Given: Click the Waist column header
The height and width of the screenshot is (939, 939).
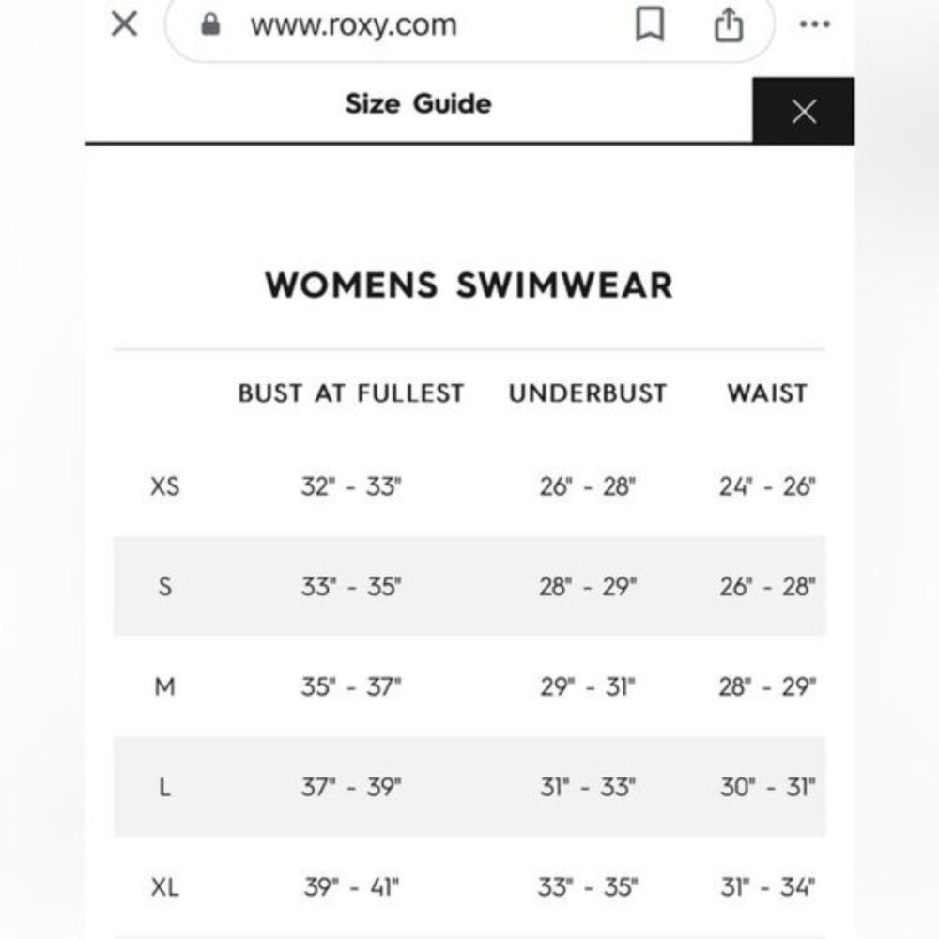Looking at the screenshot, I should point(767,393).
